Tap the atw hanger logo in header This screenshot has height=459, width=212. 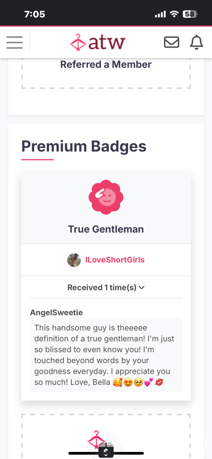pyautogui.click(x=98, y=42)
